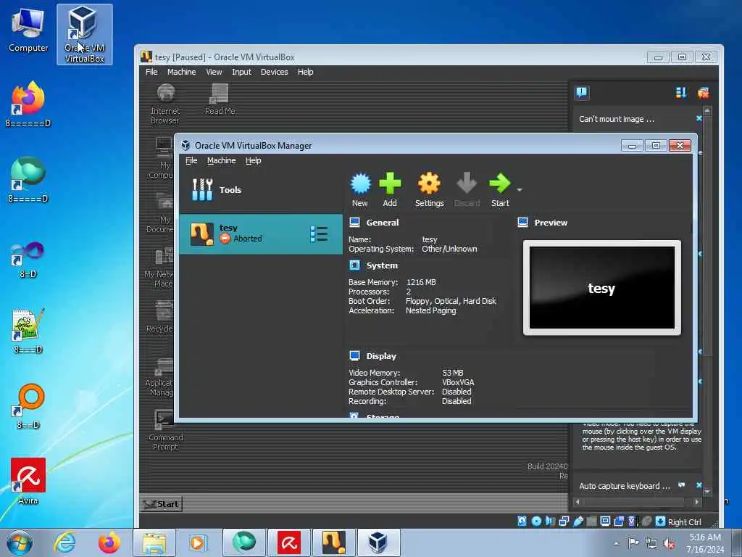Open the Firefox shortcut labeled 8======D
Screen dimensions: 742x557
click(28, 104)
